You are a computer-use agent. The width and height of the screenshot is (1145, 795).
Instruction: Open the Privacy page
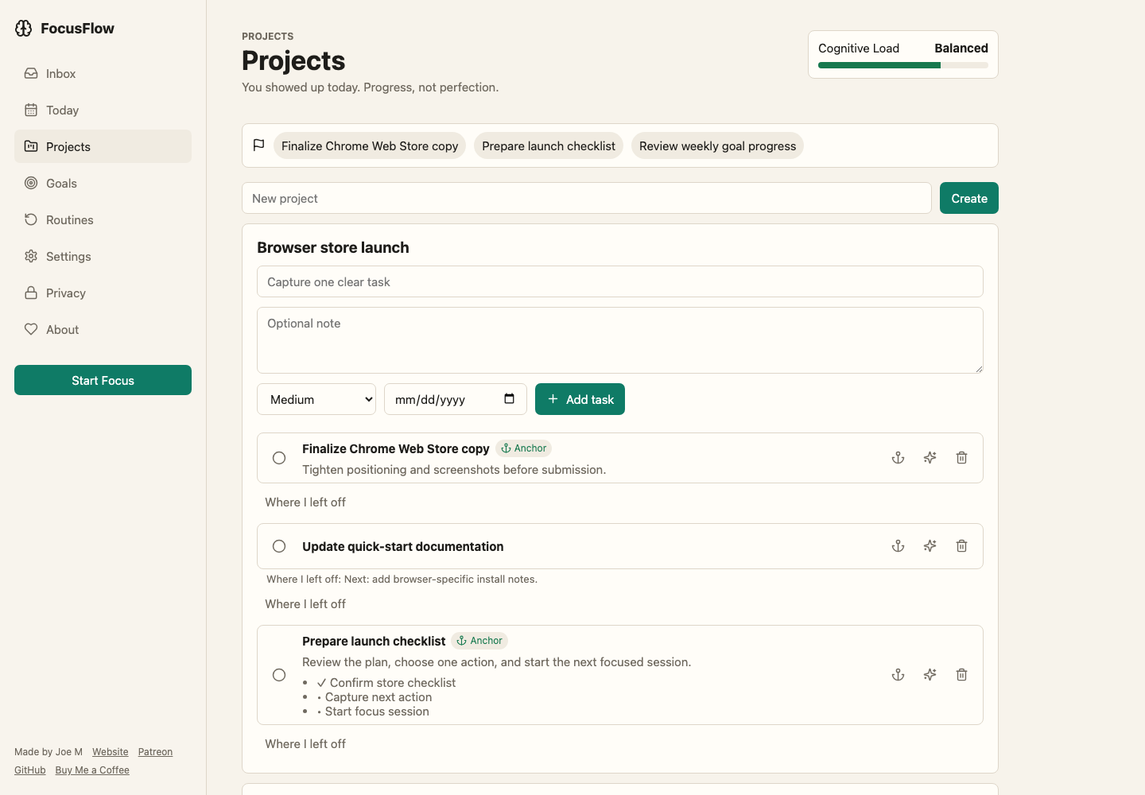(103, 293)
